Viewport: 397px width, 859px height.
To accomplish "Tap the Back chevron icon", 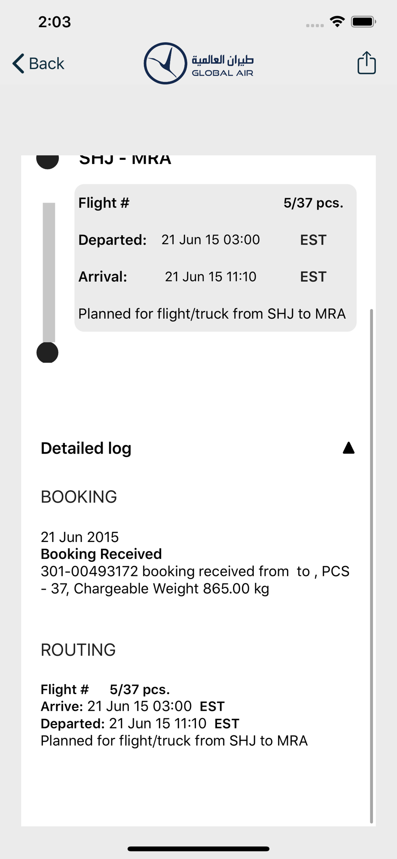I will 18,64.
